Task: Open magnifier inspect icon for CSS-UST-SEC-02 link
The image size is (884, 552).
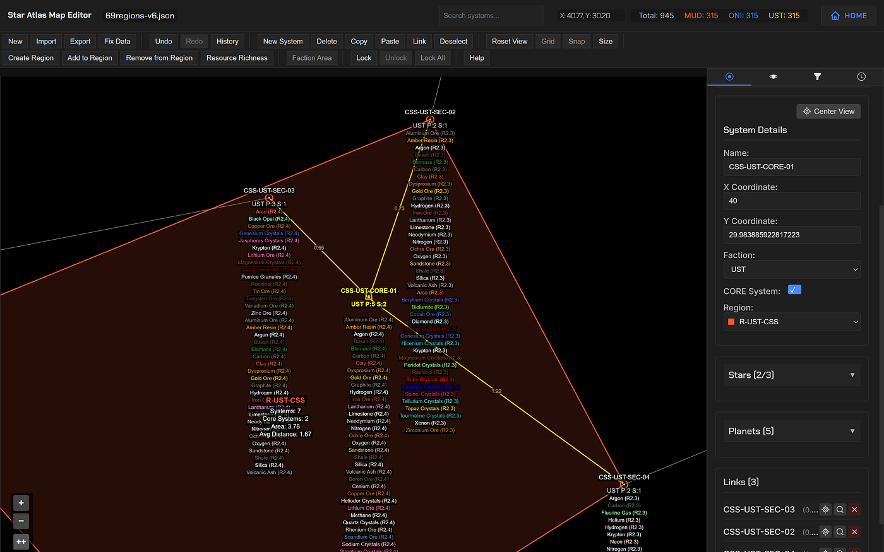Action: 840,531
